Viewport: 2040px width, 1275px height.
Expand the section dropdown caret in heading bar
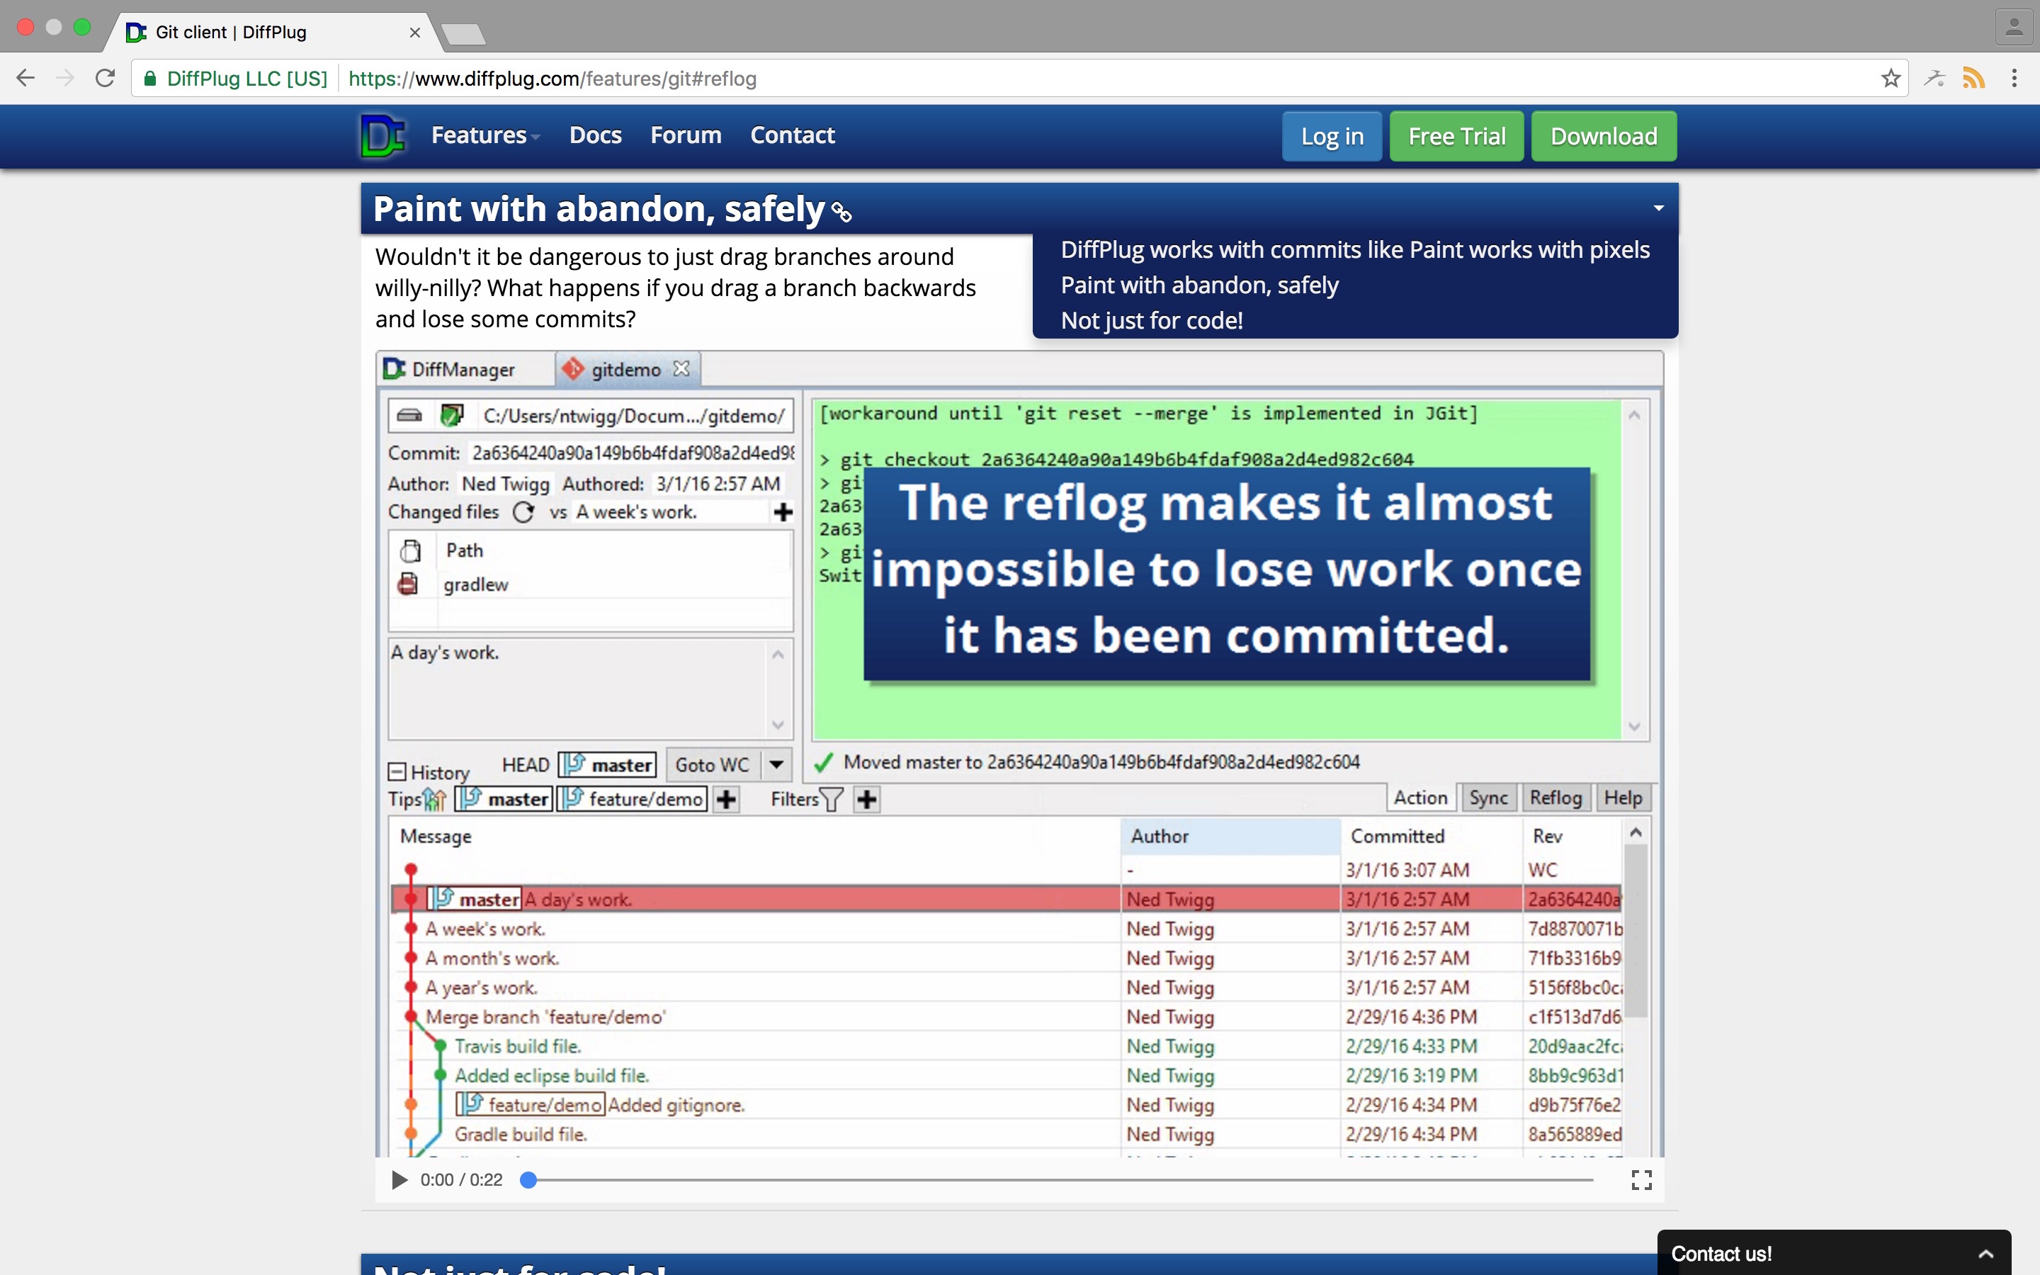(x=1658, y=208)
